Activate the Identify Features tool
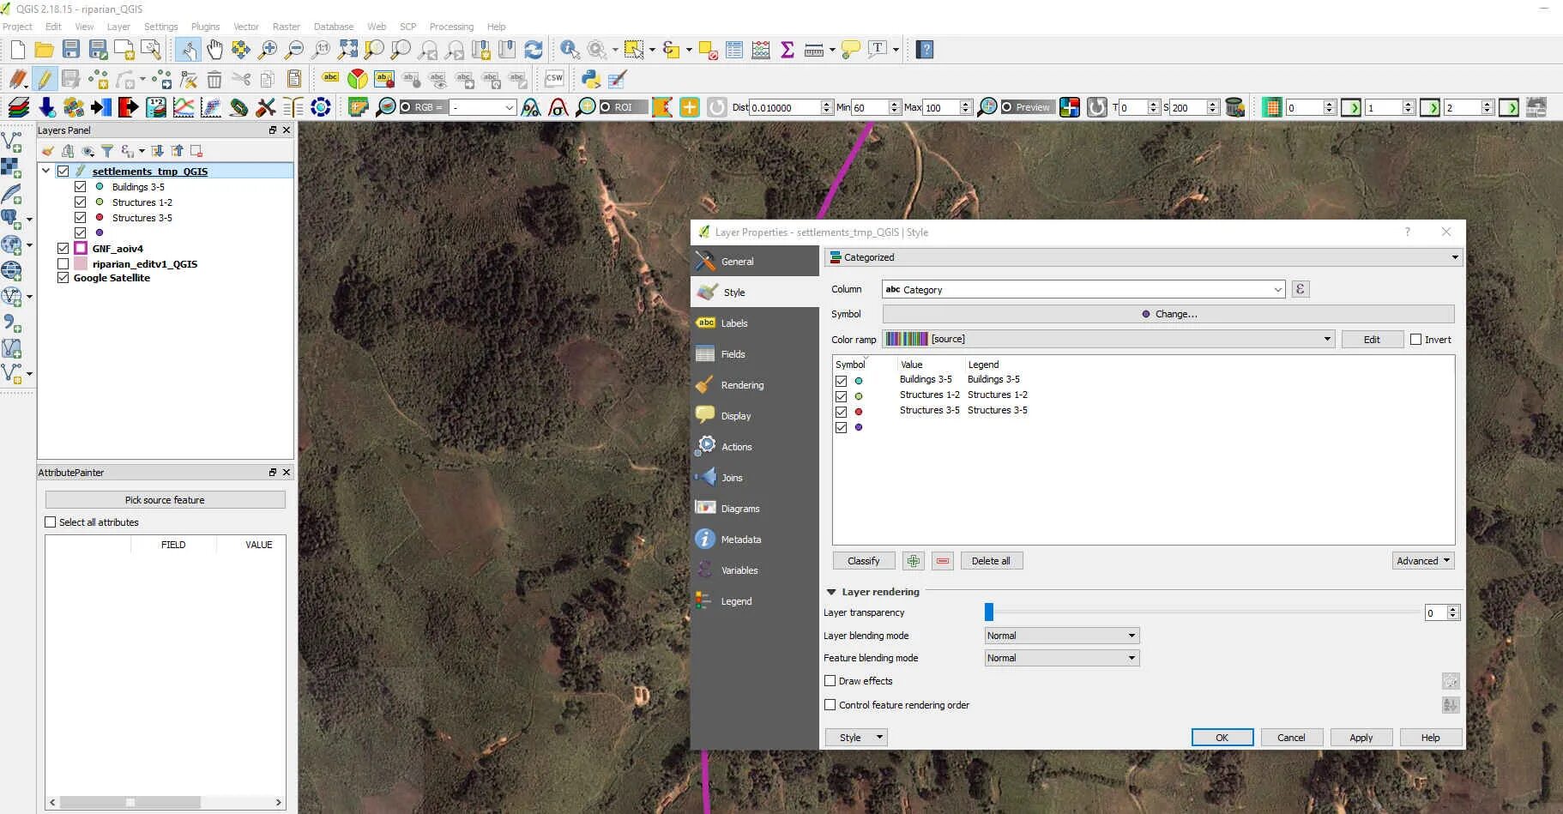The image size is (1563, 814). (570, 50)
